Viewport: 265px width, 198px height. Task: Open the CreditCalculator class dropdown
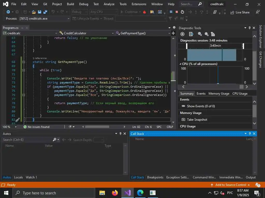pyautogui.click(x=113, y=33)
